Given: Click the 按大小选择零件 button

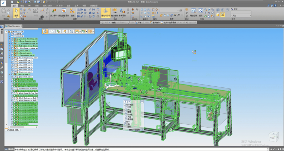Looking at the screenshot, I should (169, 23).
